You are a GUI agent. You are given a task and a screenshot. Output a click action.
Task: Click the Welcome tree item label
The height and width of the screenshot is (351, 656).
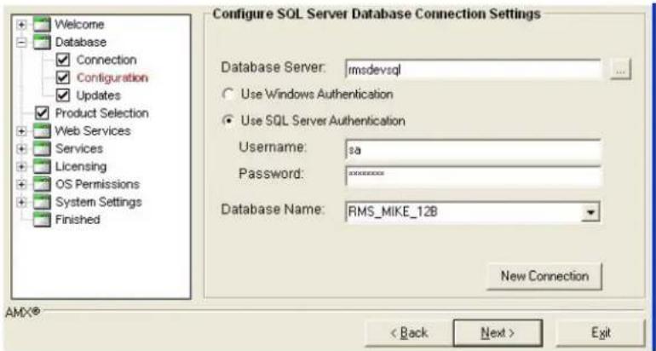tap(79, 24)
